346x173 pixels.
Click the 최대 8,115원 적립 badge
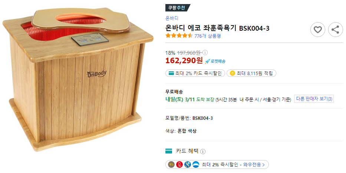tap(251, 73)
